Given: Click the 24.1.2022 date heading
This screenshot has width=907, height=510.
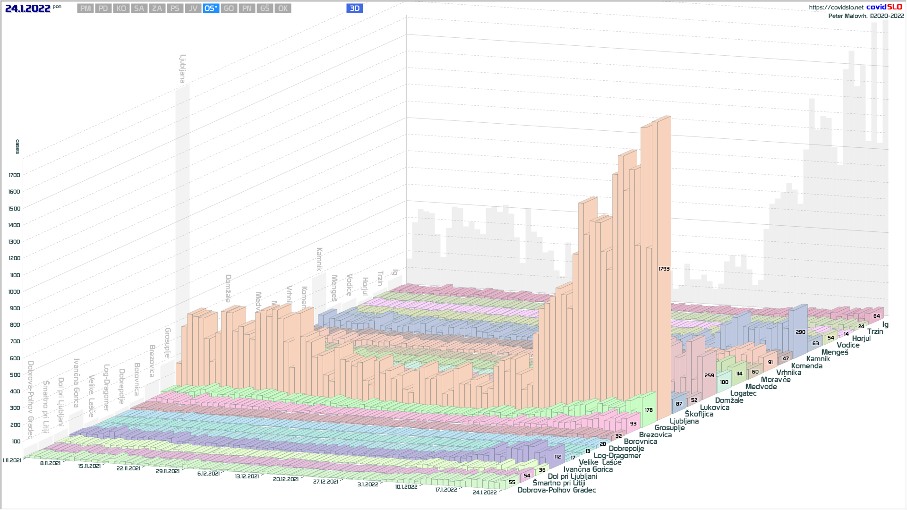Looking at the screenshot, I should click(x=27, y=8).
